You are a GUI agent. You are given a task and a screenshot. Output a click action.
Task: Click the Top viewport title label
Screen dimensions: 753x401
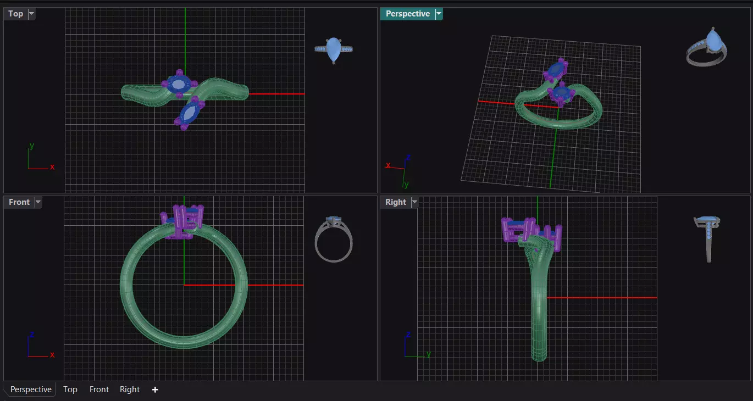point(16,14)
